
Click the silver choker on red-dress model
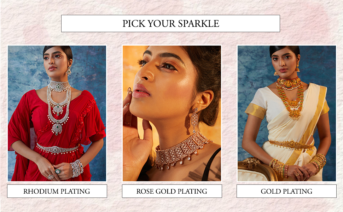pyautogui.click(x=59, y=86)
